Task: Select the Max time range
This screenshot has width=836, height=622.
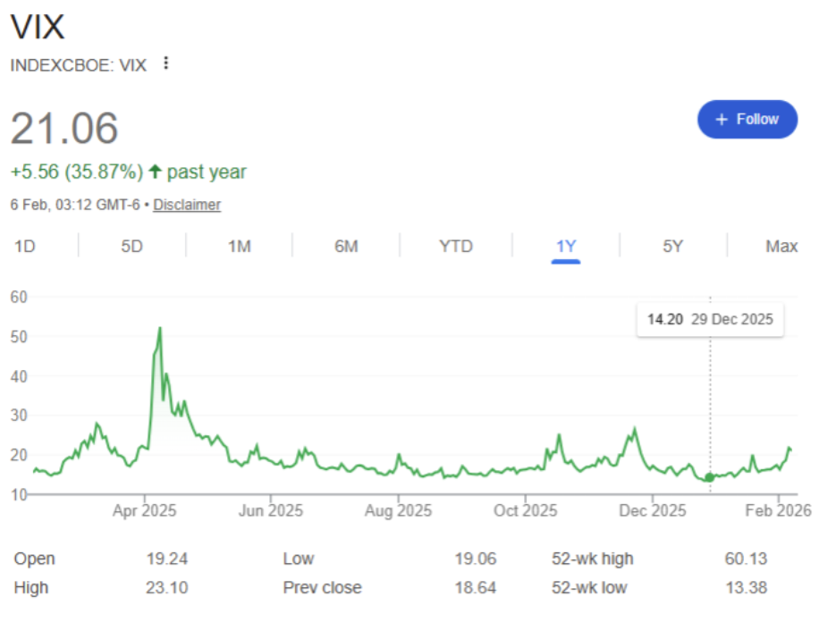Action: coord(781,247)
